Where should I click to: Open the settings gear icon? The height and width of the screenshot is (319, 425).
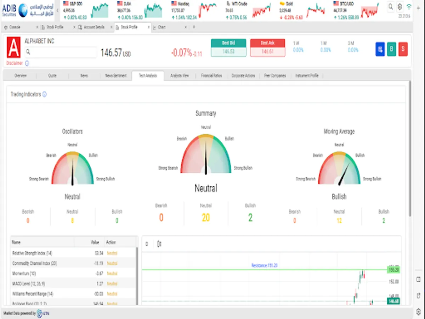pos(399,7)
